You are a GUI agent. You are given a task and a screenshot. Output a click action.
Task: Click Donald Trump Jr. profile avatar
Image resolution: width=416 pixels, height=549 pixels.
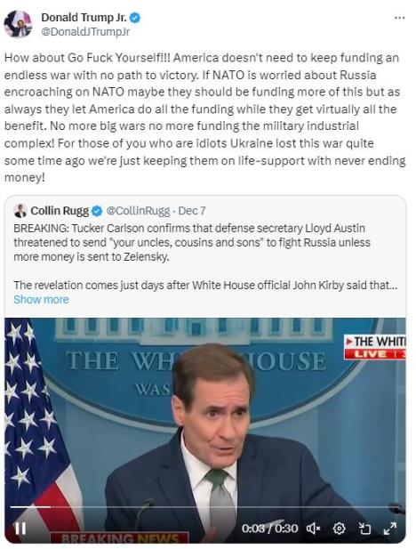pyautogui.click(x=18, y=24)
